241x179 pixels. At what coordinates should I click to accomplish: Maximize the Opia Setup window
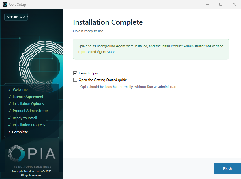(221, 4)
